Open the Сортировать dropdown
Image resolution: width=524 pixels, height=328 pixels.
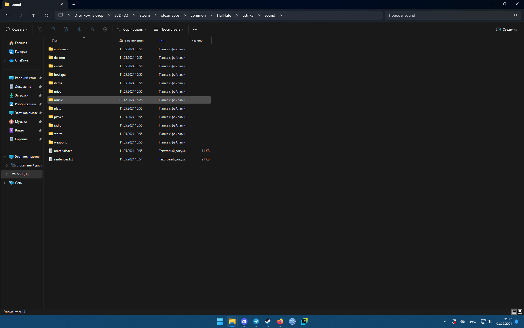(x=132, y=29)
